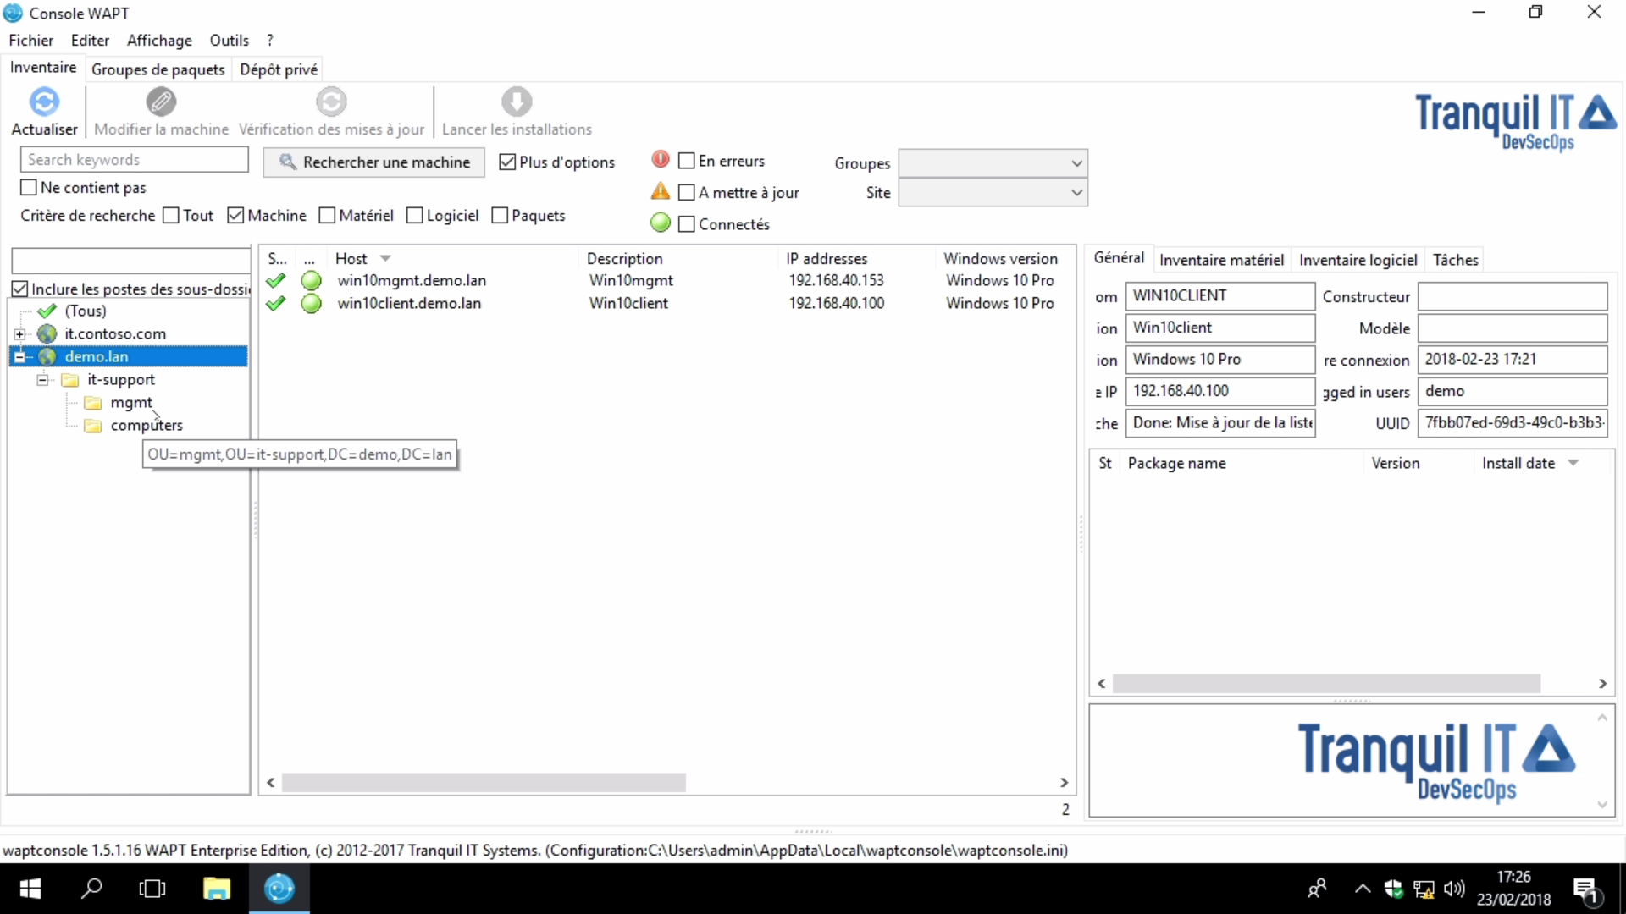This screenshot has width=1626, height=914.
Task: Click Host column sort arrow
Action: (x=385, y=258)
